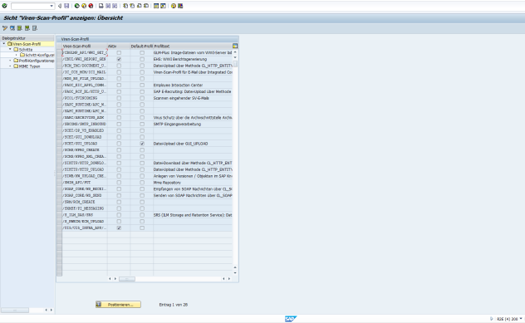Viewport: 525px width, 323px height.
Task: Toggle Default-Profil checkbox for GUI_UPLOAD row
Action: 142,144
